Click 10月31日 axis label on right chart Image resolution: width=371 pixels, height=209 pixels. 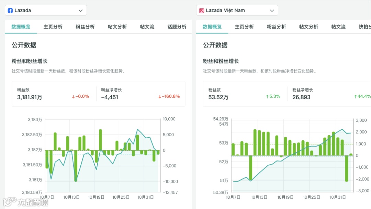338,197
